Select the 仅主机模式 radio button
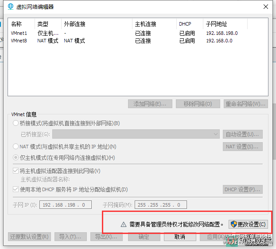276x249 pixels. coord(16,158)
